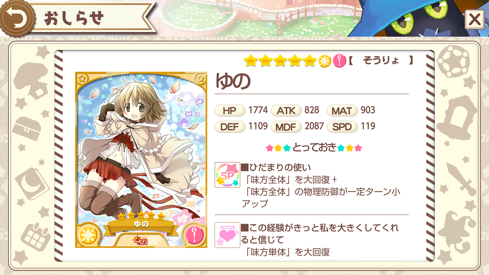Select the SPD stat label
Viewport: 489px width, 275px height.
click(x=342, y=127)
